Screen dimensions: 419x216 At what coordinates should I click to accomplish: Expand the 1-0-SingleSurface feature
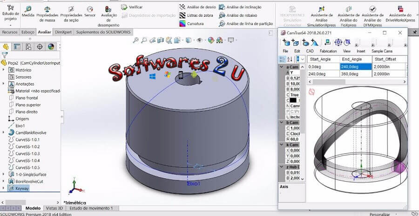(x=3, y=174)
